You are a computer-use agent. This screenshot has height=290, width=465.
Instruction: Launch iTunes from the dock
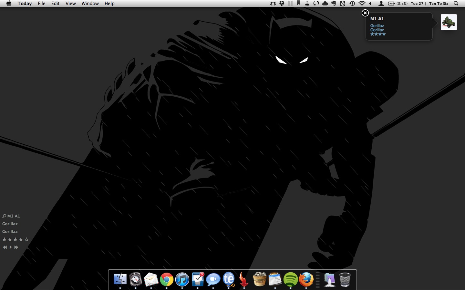[x=182, y=279]
